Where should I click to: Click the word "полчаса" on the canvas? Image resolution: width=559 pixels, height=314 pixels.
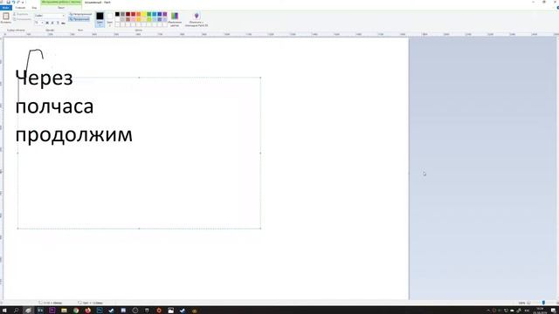[54, 106]
